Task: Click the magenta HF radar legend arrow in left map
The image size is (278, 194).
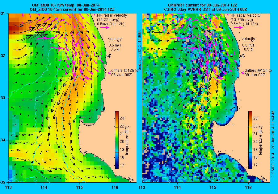Action: tap(105, 27)
